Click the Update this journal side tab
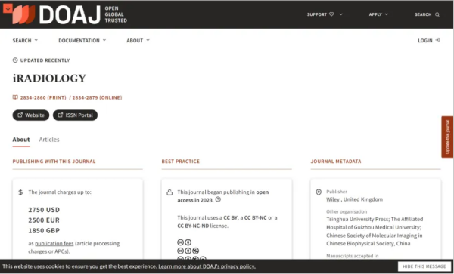The height and width of the screenshot is (274, 454). pos(448,137)
